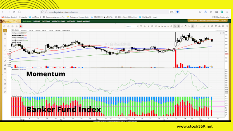The width and height of the screenshot is (233, 131).
Task: Click the site logo banner image
Action: pos(11,21)
